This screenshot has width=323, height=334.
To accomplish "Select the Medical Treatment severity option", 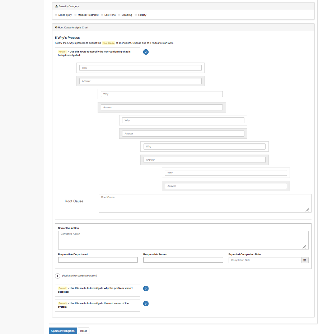I will pos(75,15).
